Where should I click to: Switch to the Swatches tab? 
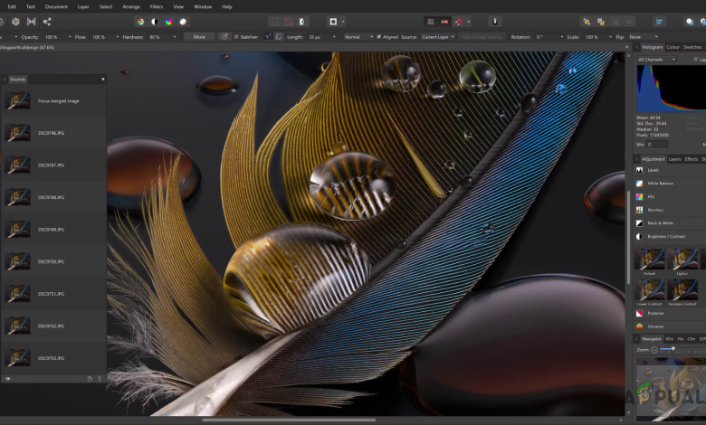point(692,46)
